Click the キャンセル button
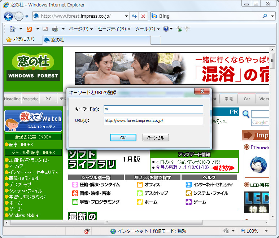This screenshot has height=238, width=279. (156, 138)
